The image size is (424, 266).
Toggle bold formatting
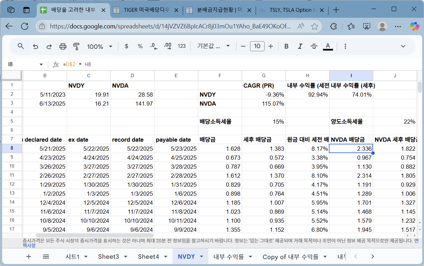(286, 46)
